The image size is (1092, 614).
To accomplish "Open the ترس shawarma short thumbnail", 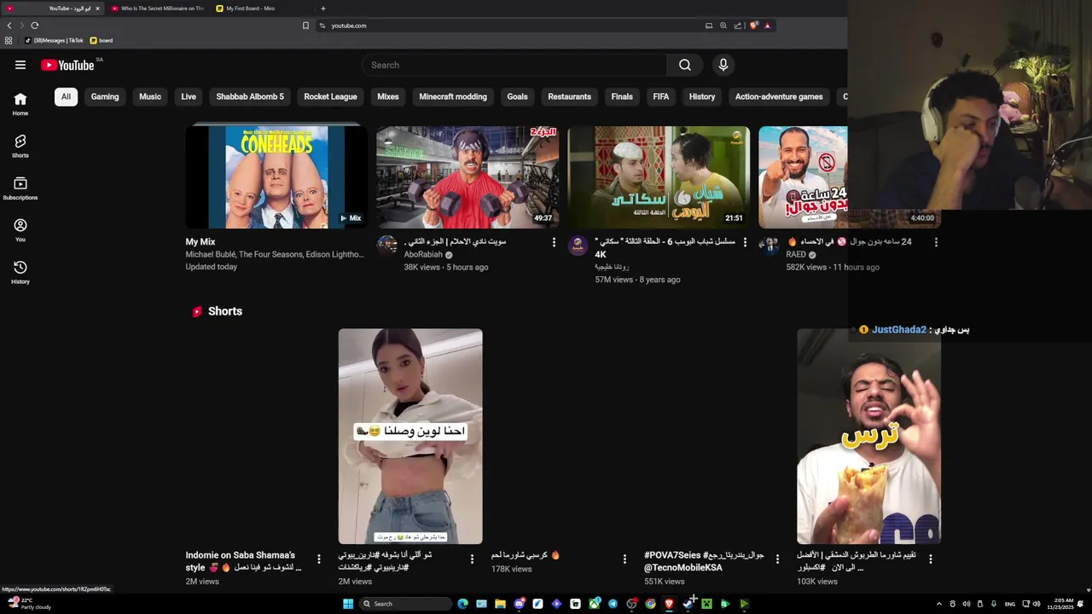I will coord(868,437).
